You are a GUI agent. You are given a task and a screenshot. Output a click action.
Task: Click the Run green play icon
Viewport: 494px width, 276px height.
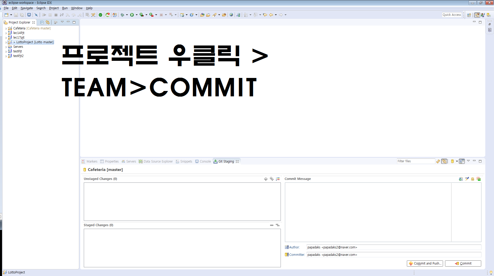coord(132,15)
